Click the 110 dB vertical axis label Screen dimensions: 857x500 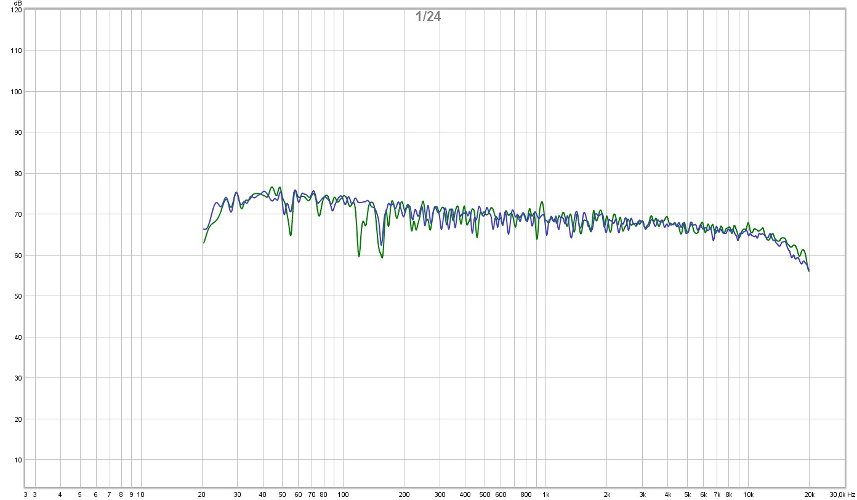(x=16, y=50)
